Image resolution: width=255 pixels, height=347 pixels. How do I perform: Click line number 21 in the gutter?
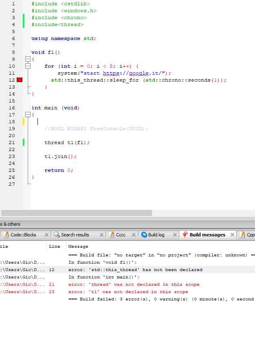point(12,142)
